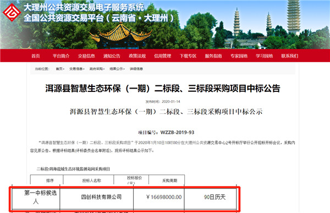Viewport: 330px width, 213px height.
Task: Open 信用管理 navigation item
Action: pyautogui.click(x=162, y=56)
